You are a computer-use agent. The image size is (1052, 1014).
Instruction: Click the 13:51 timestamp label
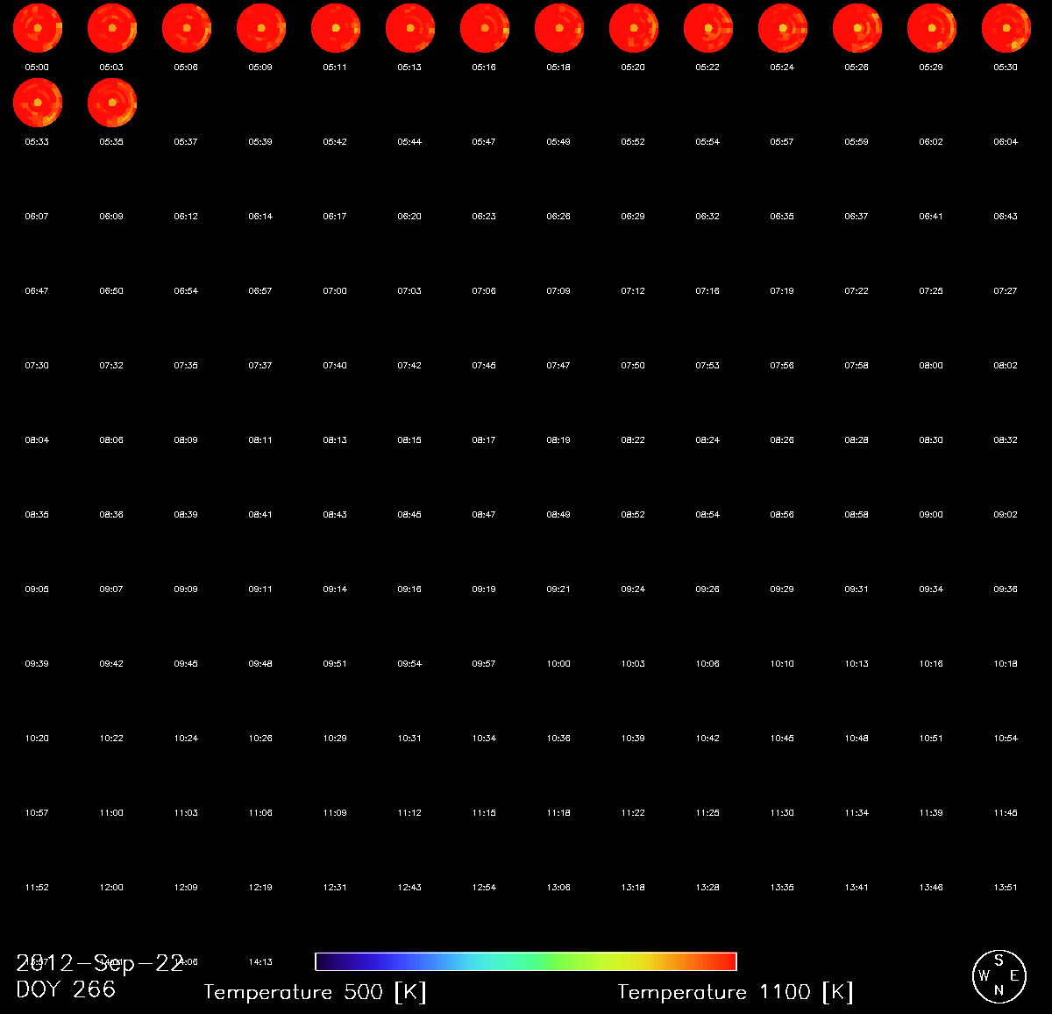pos(1006,888)
